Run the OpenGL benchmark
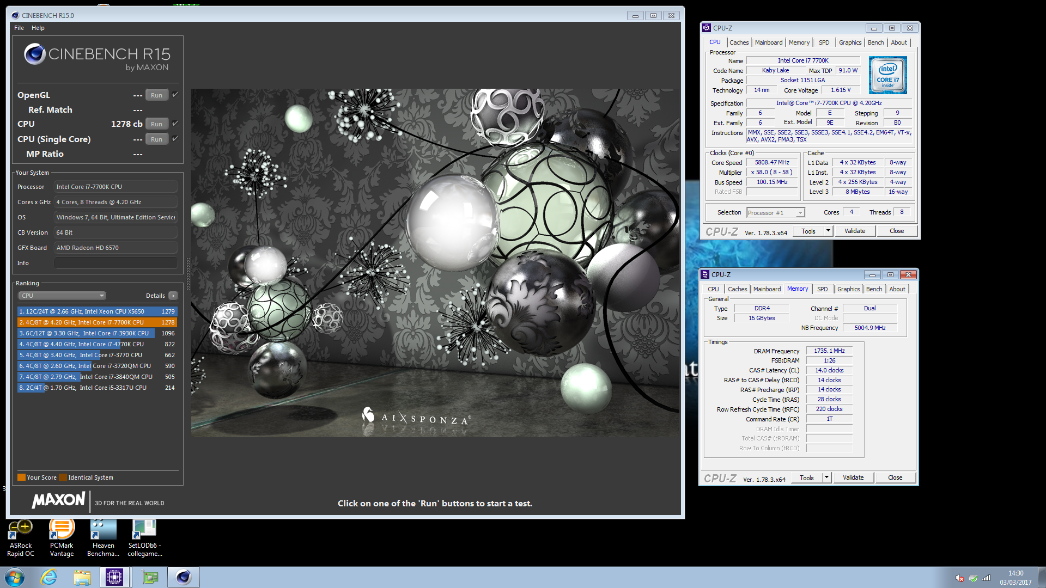1046x588 pixels. (x=156, y=95)
